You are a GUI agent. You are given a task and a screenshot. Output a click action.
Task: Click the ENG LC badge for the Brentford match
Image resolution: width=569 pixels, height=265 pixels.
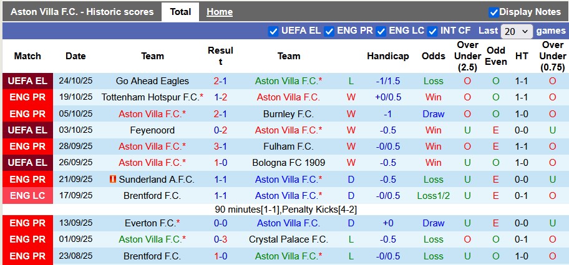point(28,196)
